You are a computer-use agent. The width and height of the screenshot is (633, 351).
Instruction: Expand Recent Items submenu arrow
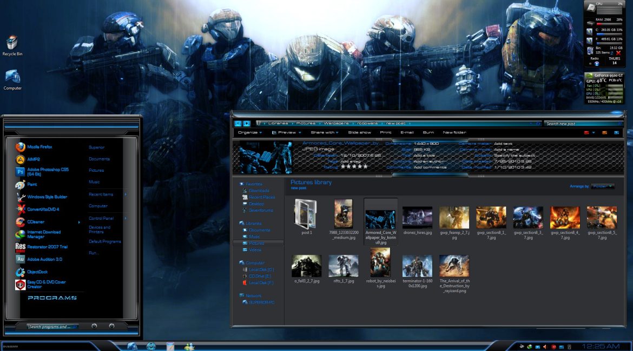(126, 194)
